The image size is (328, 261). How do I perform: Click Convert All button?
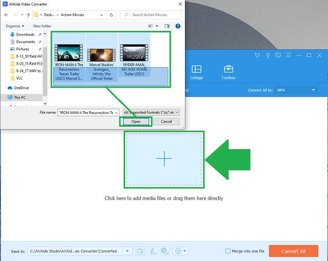point(294,251)
